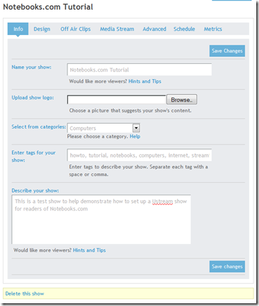
Task: Expand the Computers category dropdown arrow
Action: (x=136, y=128)
